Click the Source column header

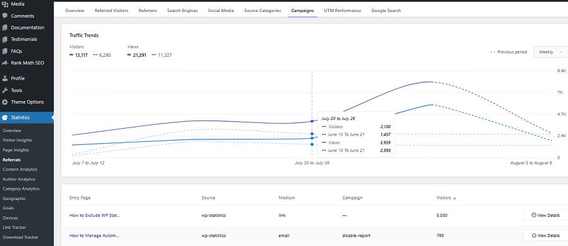click(208, 198)
